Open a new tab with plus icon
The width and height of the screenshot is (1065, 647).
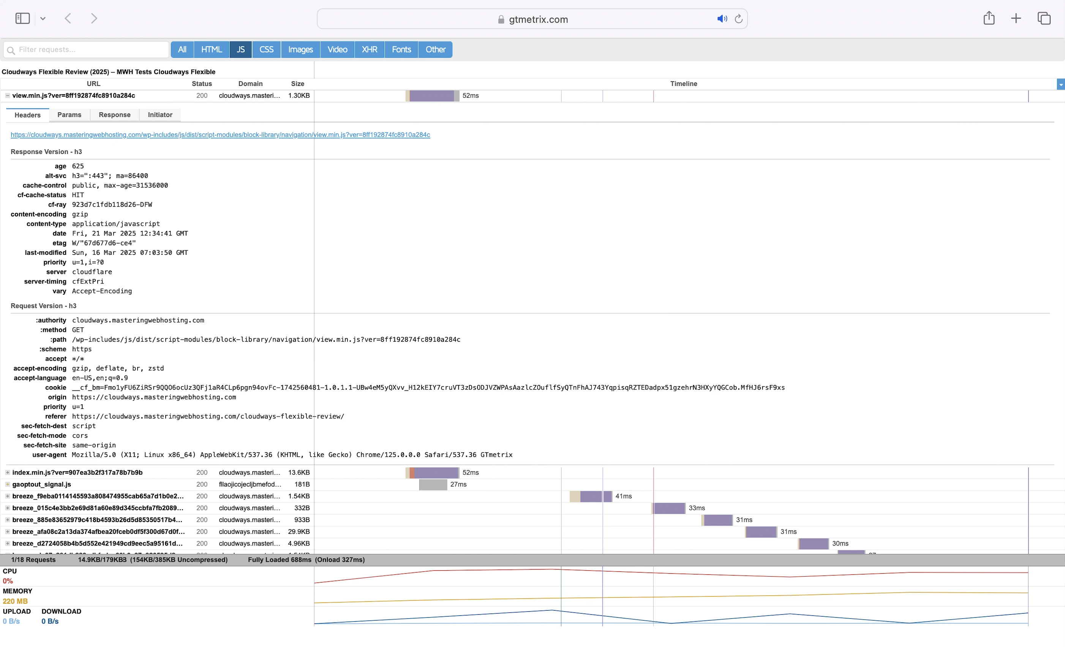pyautogui.click(x=1016, y=19)
